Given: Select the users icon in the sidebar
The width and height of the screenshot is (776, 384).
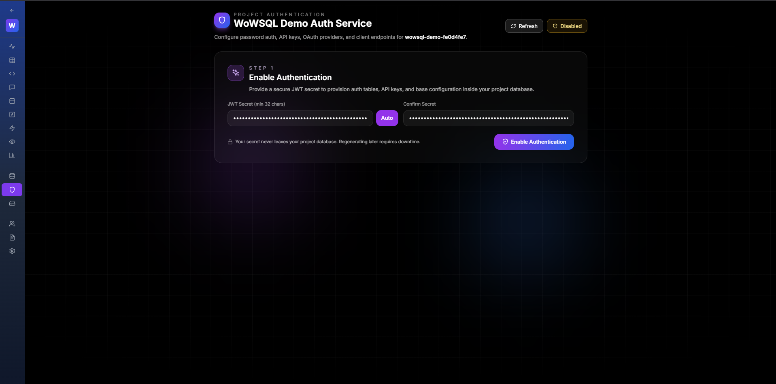Looking at the screenshot, I should (12, 223).
